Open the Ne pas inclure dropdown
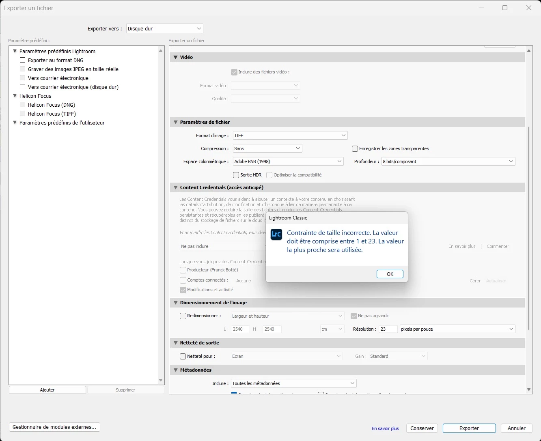The image size is (541, 441). tap(222, 246)
